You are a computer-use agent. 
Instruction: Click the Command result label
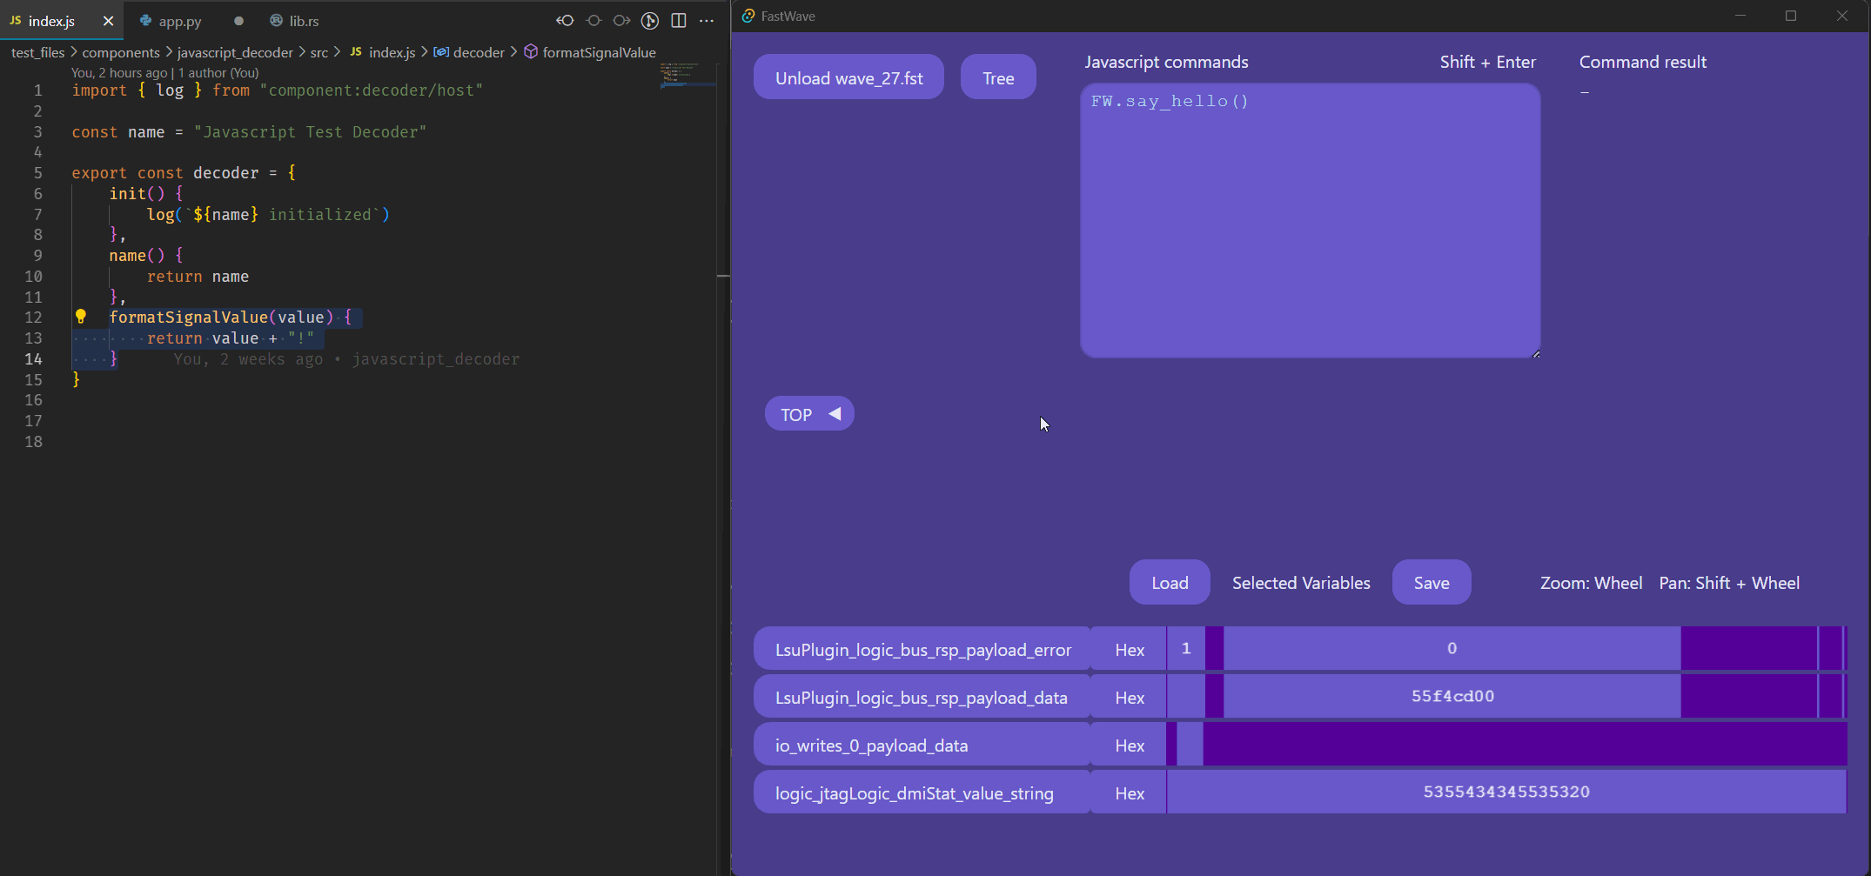point(1643,62)
